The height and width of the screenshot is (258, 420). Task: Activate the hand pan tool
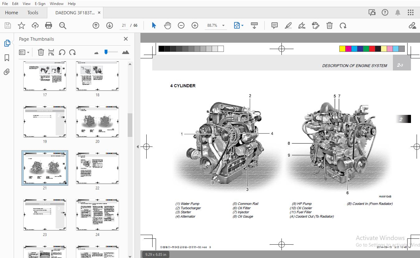[168, 25]
